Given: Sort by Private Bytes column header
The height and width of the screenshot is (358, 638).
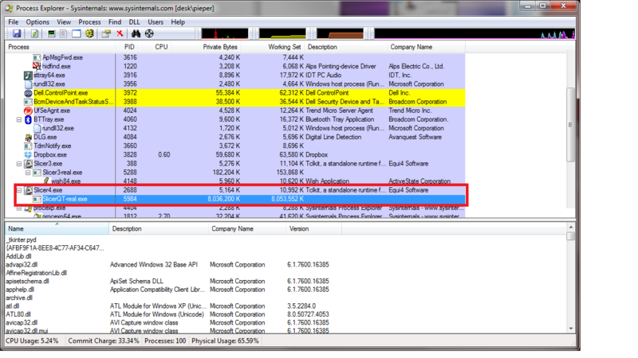Looking at the screenshot, I should [x=220, y=47].
